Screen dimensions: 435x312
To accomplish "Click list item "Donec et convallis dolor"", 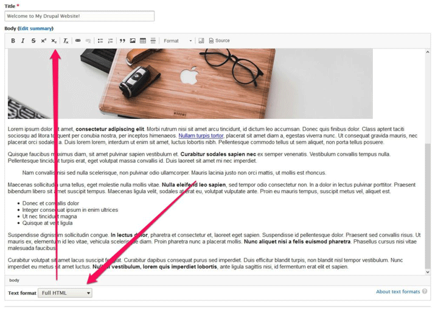I will (50, 203).
